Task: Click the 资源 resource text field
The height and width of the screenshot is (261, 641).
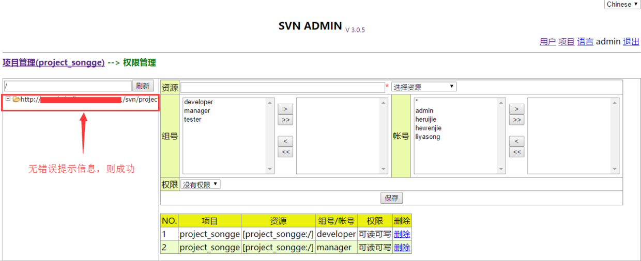Action: coord(282,87)
